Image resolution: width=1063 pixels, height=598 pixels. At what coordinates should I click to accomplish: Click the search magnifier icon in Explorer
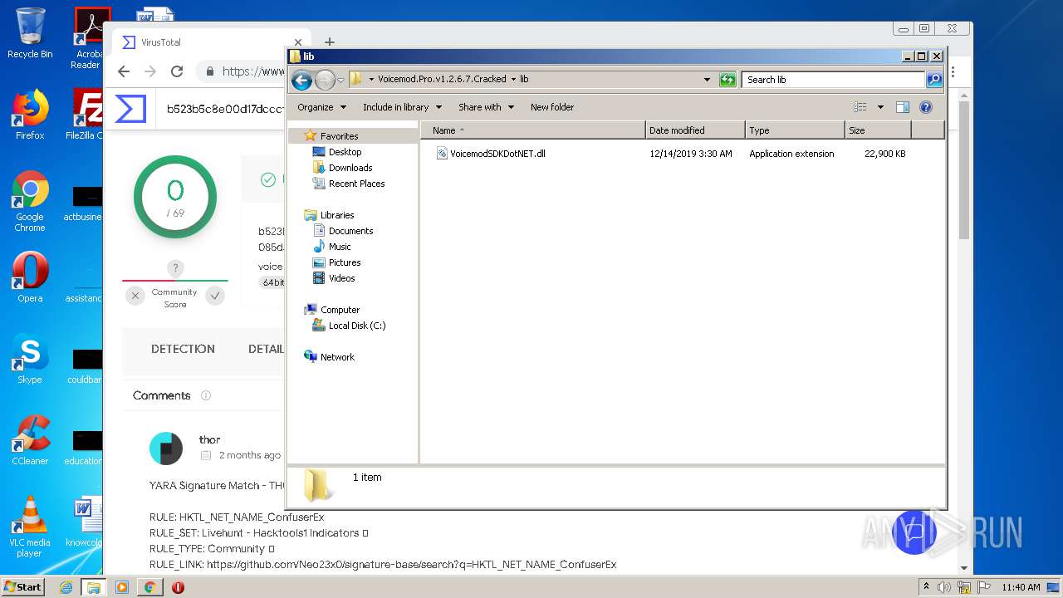pyautogui.click(x=934, y=80)
